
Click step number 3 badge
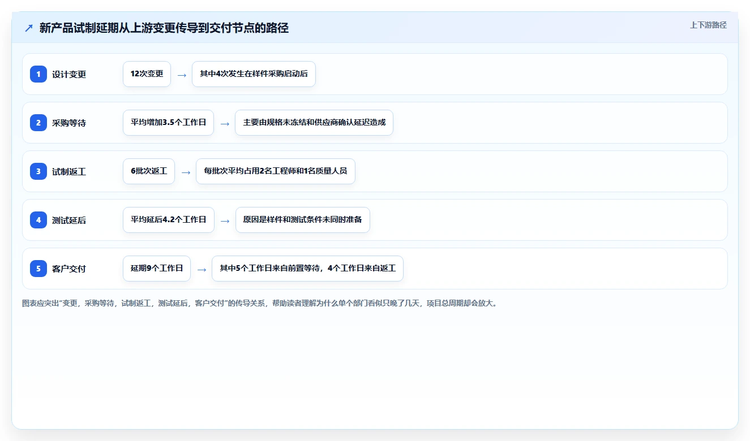coord(38,171)
